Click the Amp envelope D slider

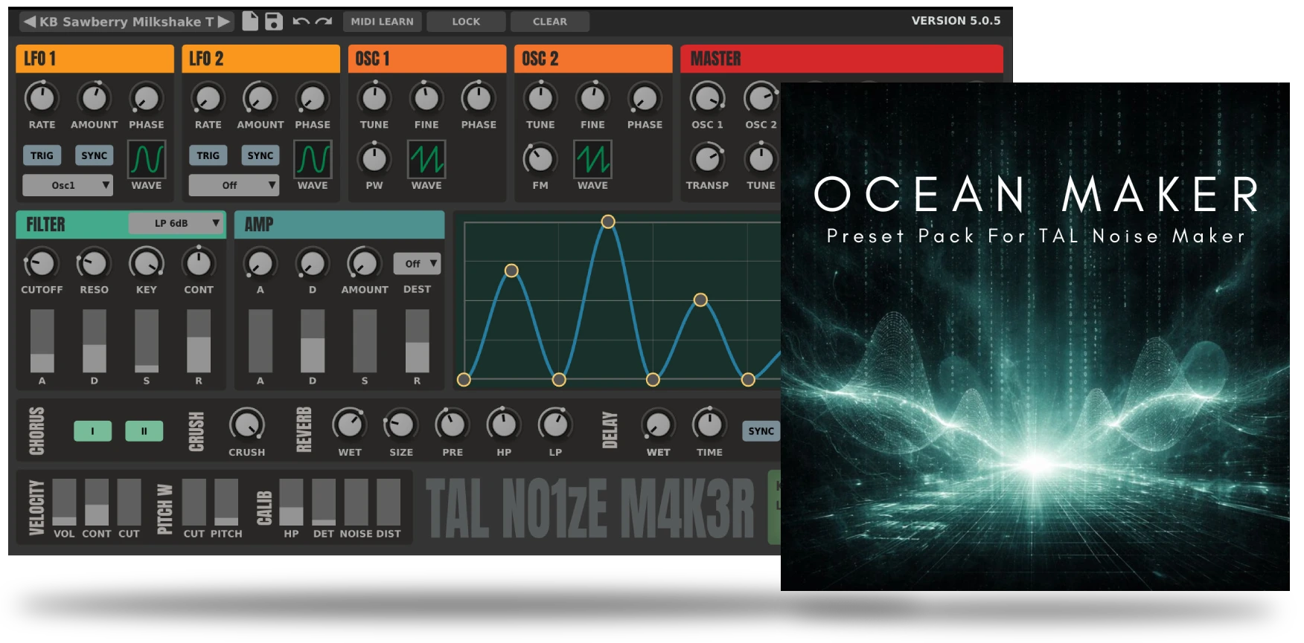point(313,341)
